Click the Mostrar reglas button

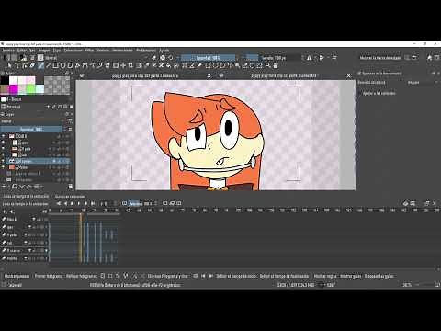(x=325, y=276)
